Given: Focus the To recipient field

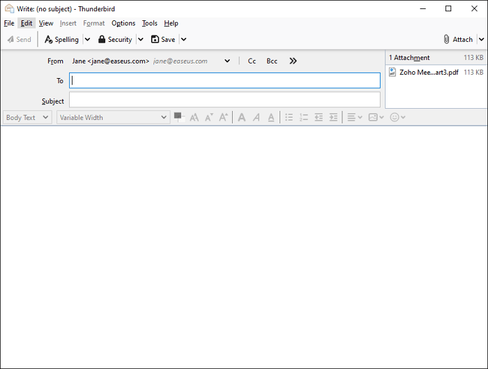Looking at the screenshot, I should click(x=224, y=81).
